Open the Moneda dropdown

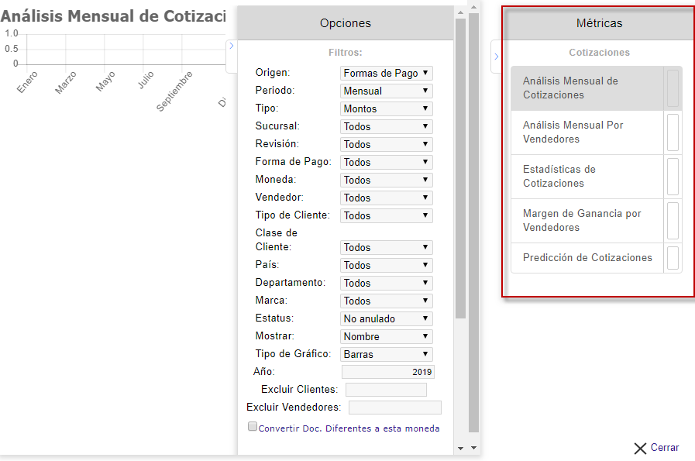(386, 180)
